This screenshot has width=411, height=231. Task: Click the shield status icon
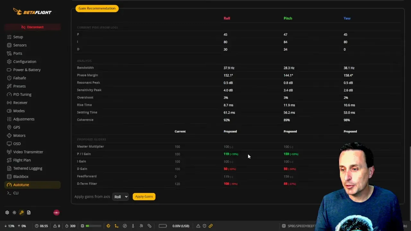coord(204,226)
